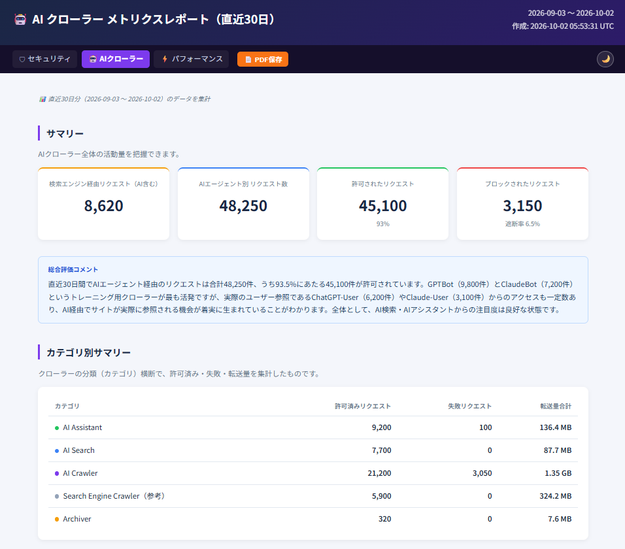Screen dimensions: 625x549
Task: Click the blue dot beside AI Search
Action: click(x=57, y=451)
